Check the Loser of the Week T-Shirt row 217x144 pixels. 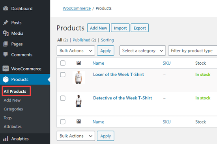63,75
